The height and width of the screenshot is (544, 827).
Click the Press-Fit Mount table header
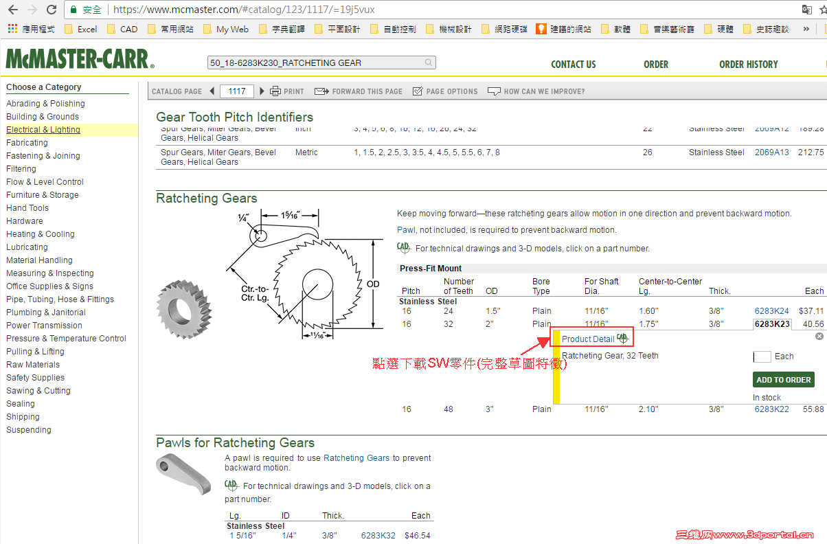pyautogui.click(x=431, y=269)
